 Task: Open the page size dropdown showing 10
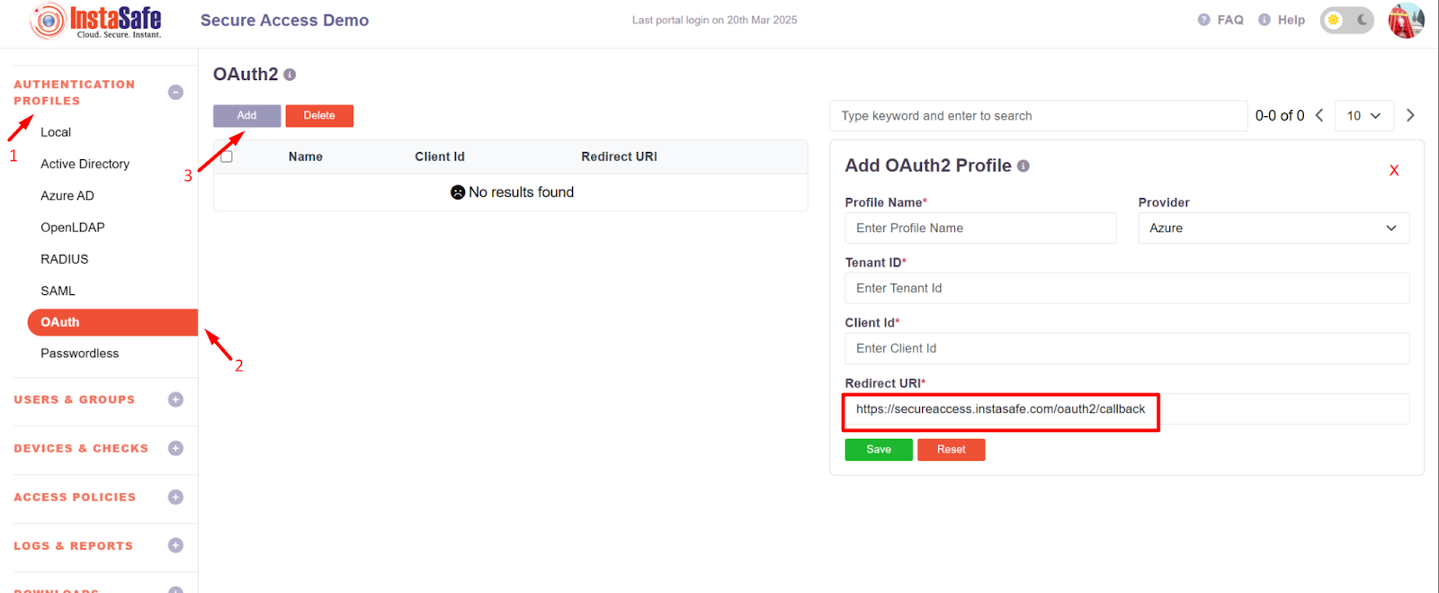point(1364,115)
